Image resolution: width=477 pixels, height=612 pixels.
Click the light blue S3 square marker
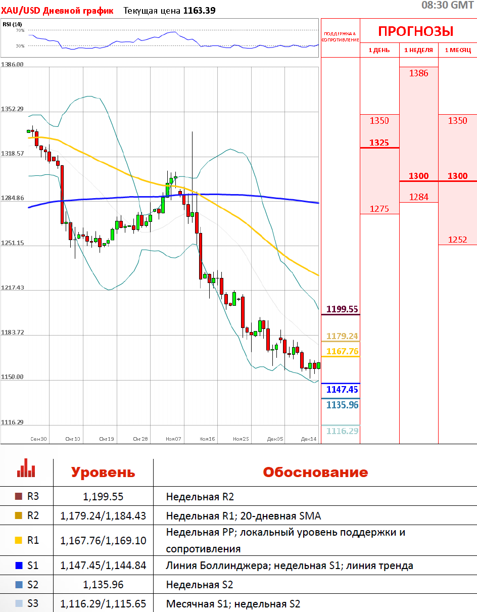(x=19, y=603)
